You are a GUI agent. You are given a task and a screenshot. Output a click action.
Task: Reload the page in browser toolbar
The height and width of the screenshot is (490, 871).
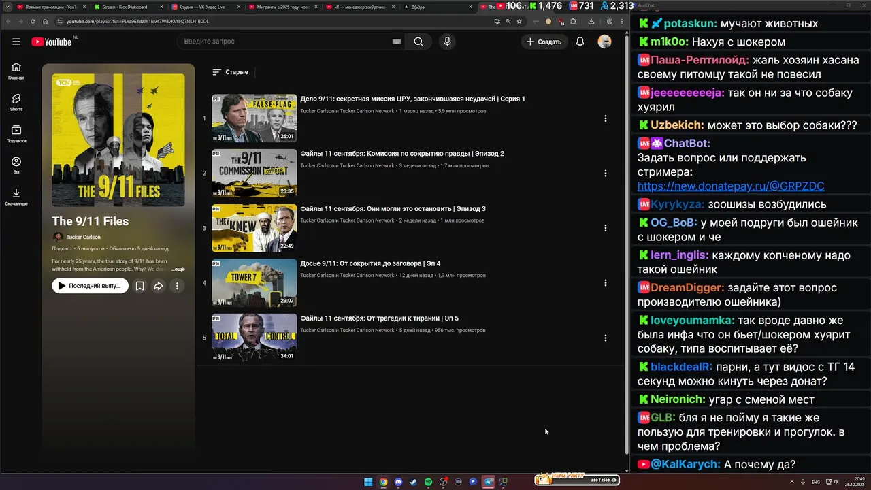(33, 21)
